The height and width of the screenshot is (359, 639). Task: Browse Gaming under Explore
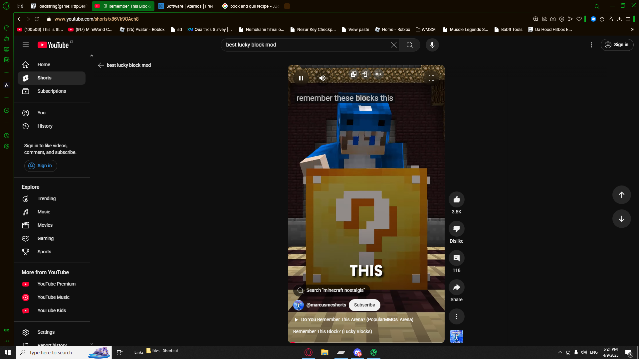click(x=52, y=238)
